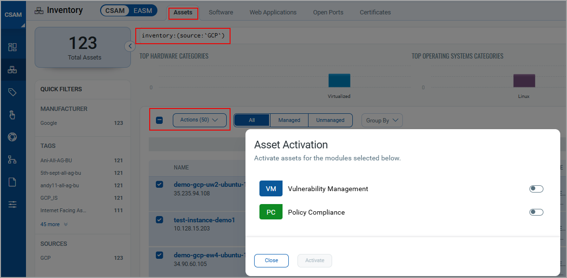Open the document Reports icon in the sidebar
This screenshot has width=567, height=278.
click(x=13, y=182)
